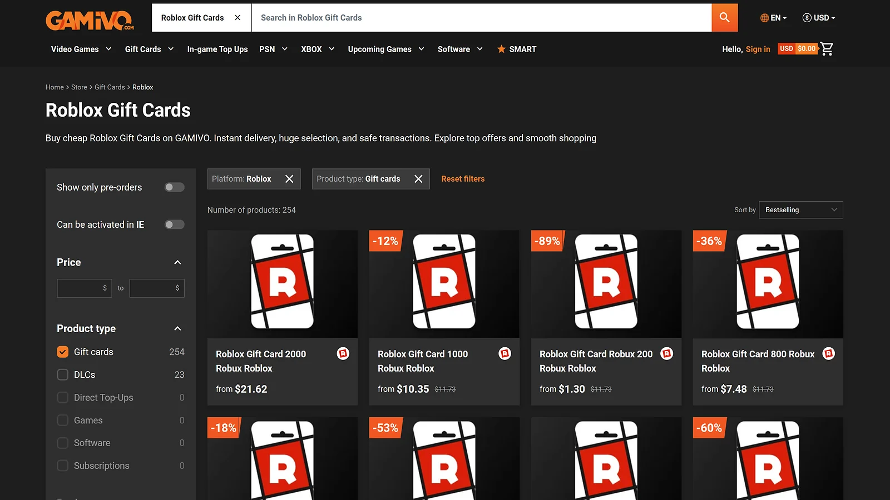
Task: Click Roblox icon on Gift Card Robux 200
Action: 667,354
